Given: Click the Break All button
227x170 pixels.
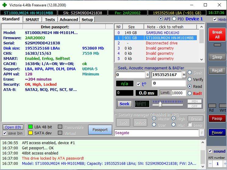Looking at the screenshot, I should coord(217,35).
